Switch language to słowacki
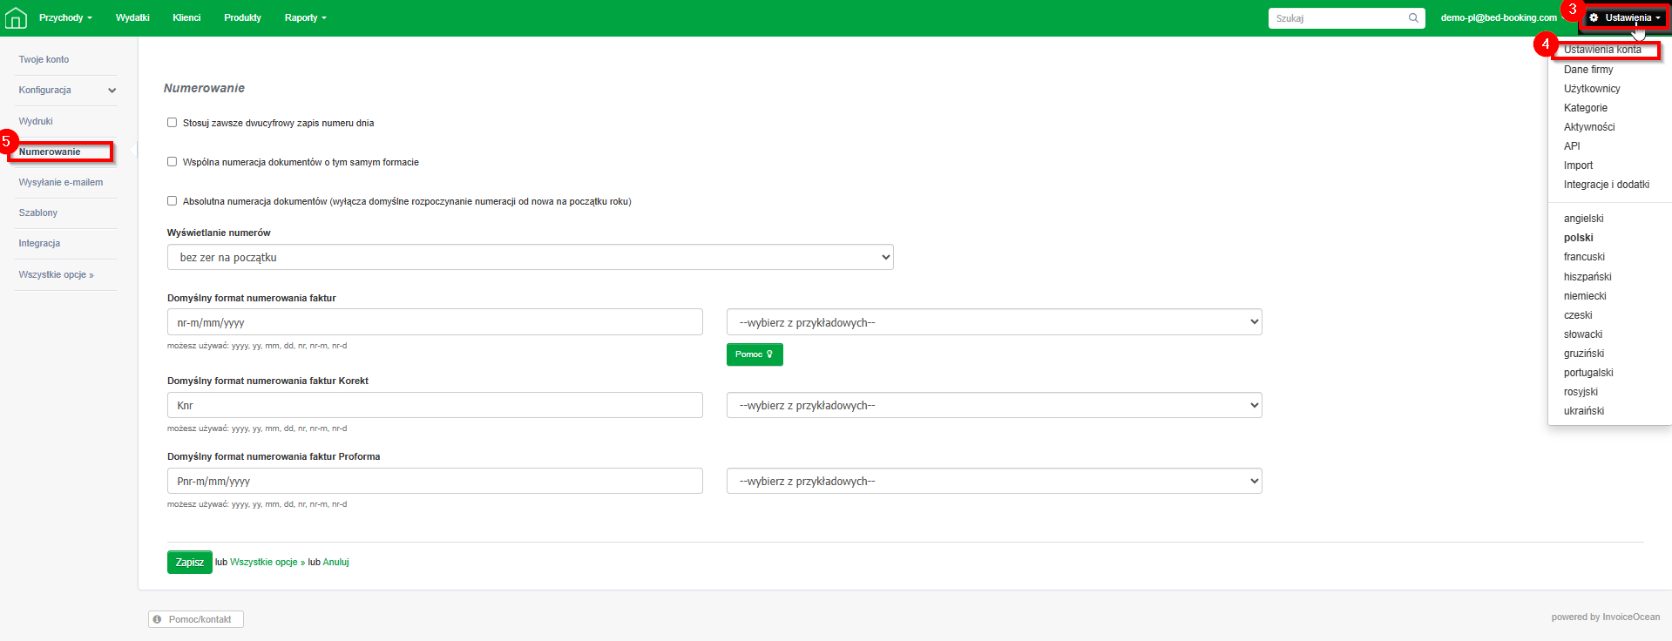 tap(1583, 334)
